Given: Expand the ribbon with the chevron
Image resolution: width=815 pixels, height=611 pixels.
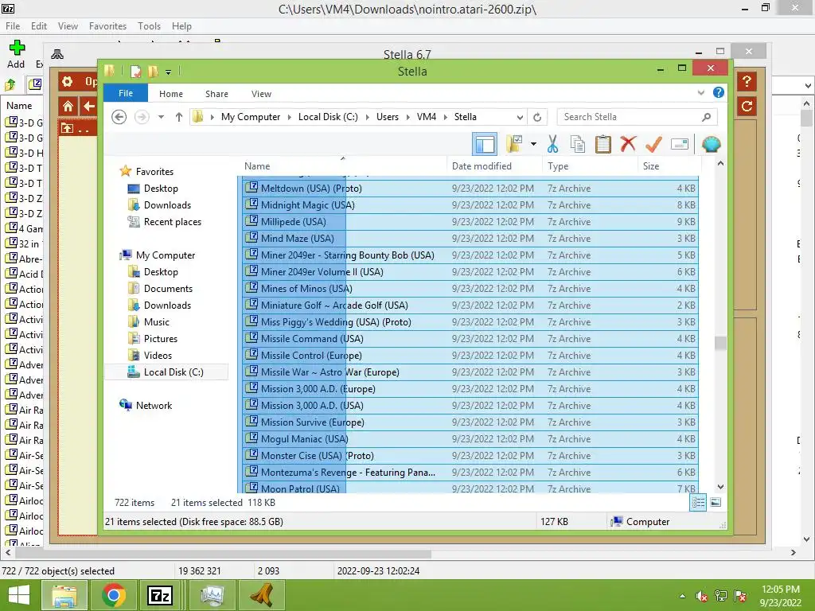Looking at the screenshot, I should 700,92.
